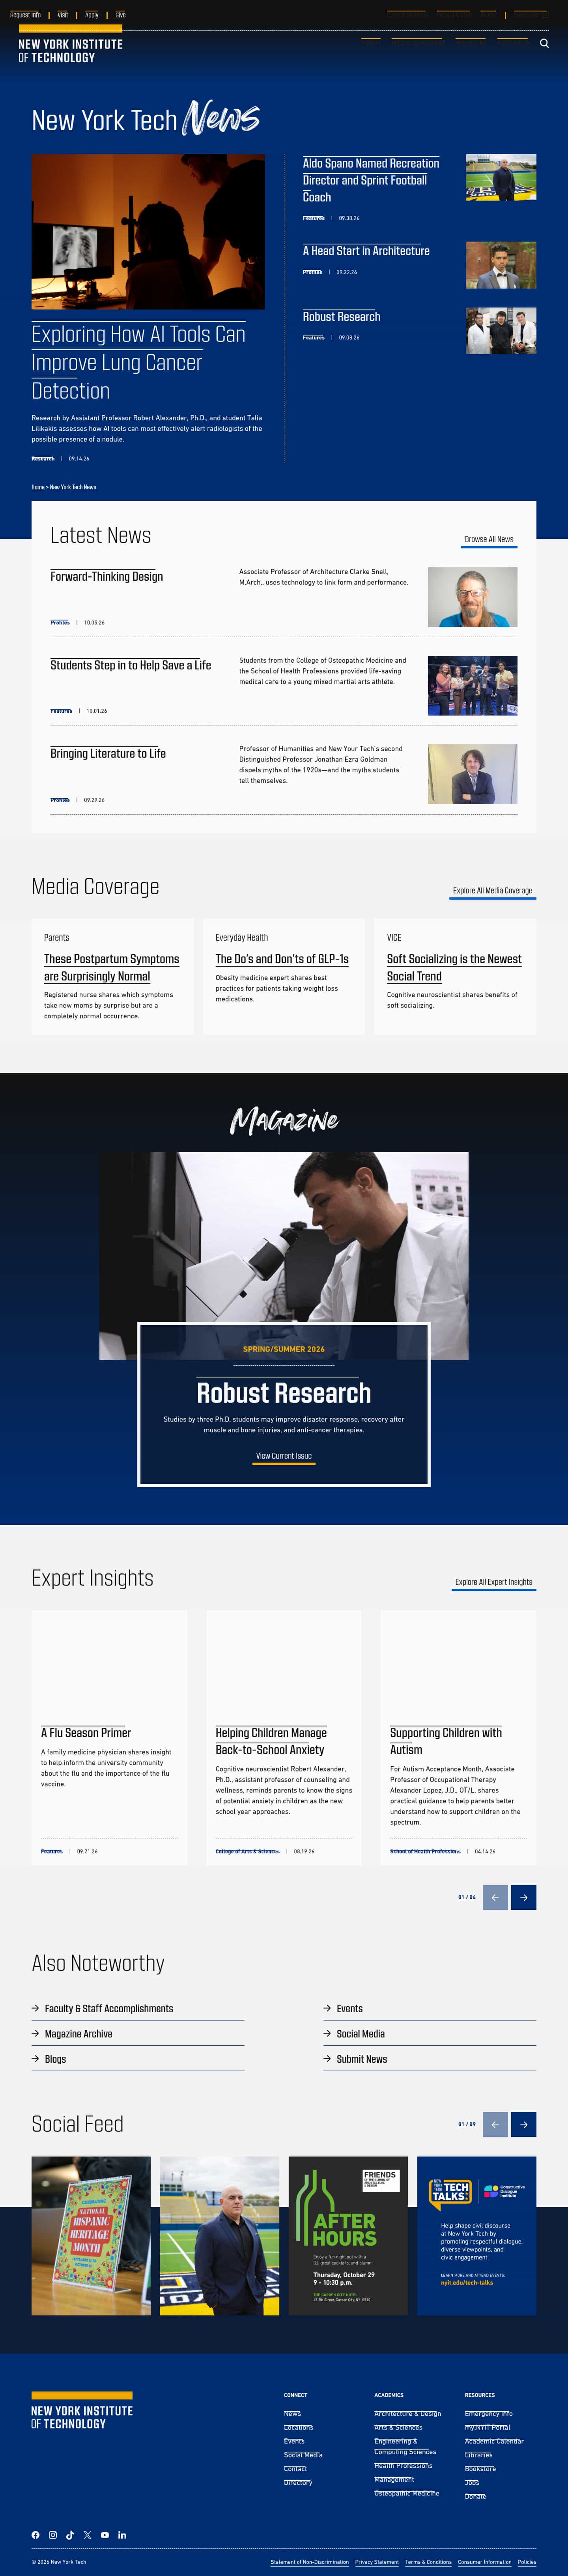Screen dimensions: 568x2576
Task: Advance Social Feed with the next arrow
Action: (x=524, y=2124)
